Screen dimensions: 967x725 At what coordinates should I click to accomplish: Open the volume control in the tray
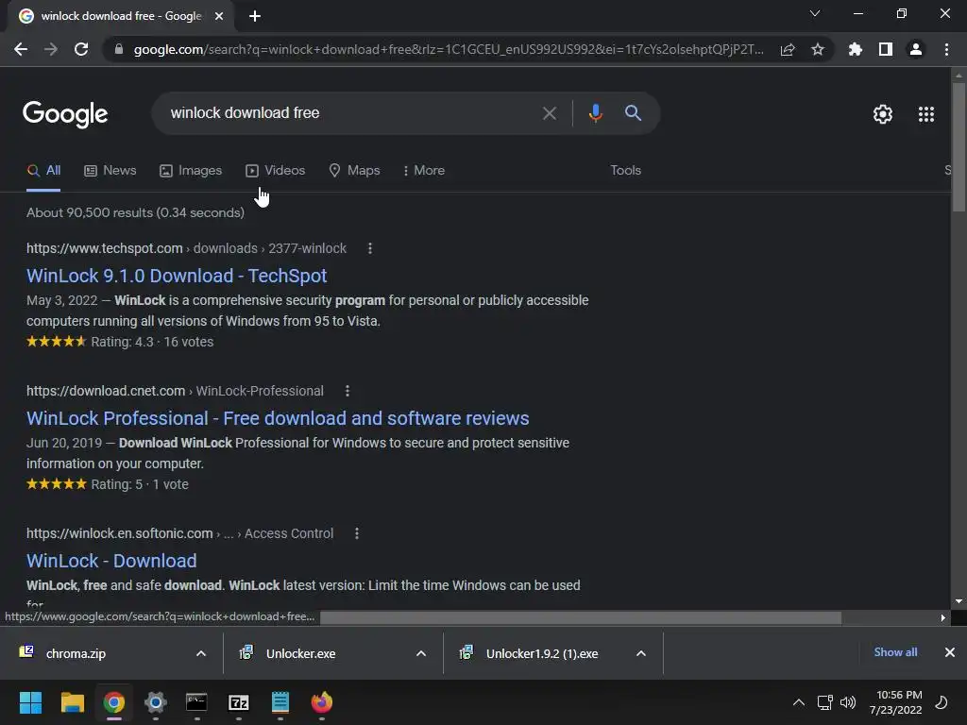coord(848,702)
